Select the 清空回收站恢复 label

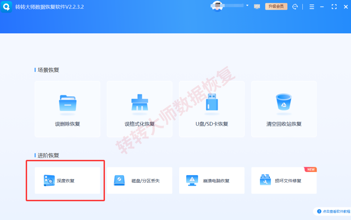point(284,124)
